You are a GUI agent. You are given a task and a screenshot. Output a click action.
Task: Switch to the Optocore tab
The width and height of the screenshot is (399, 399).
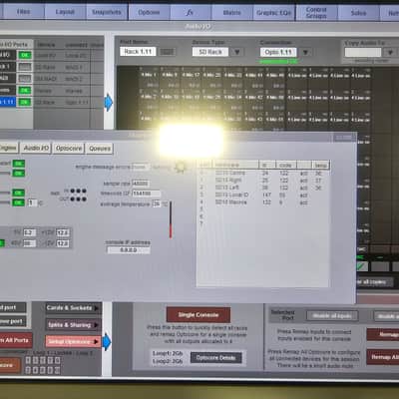(x=69, y=149)
